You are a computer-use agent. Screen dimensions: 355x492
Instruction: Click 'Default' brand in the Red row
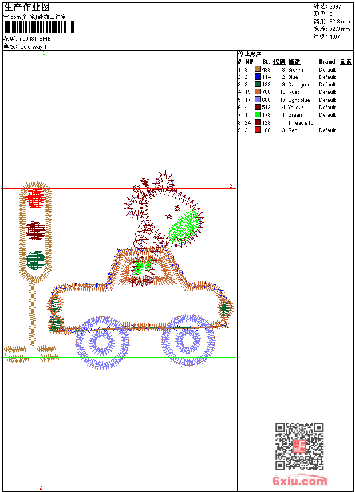click(327, 130)
